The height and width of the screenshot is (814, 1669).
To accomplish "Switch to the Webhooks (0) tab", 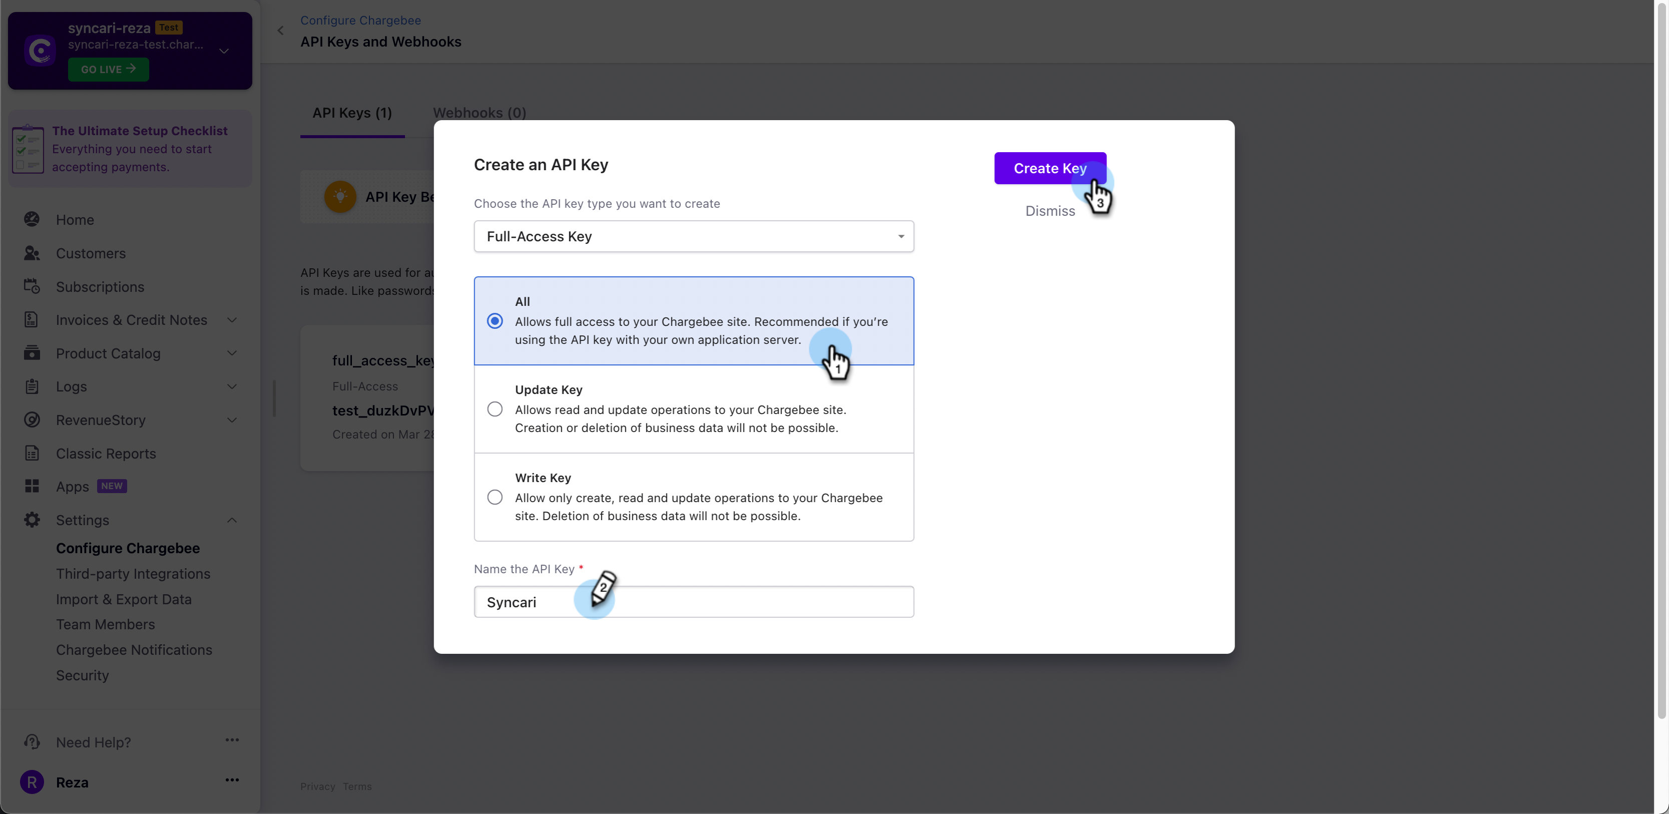I will [x=480, y=113].
